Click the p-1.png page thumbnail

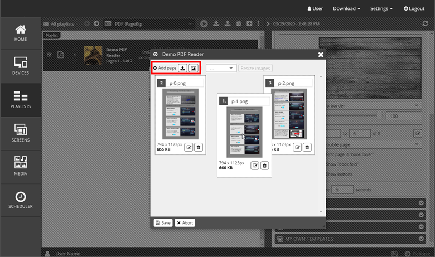coord(244,132)
